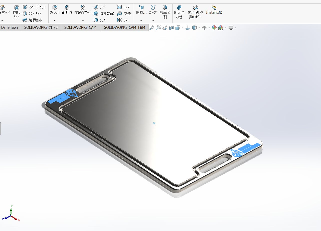The width and height of the screenshot is (321, 231).
Task: Select the 部品分割 (Split) tool
Action: 165,12
